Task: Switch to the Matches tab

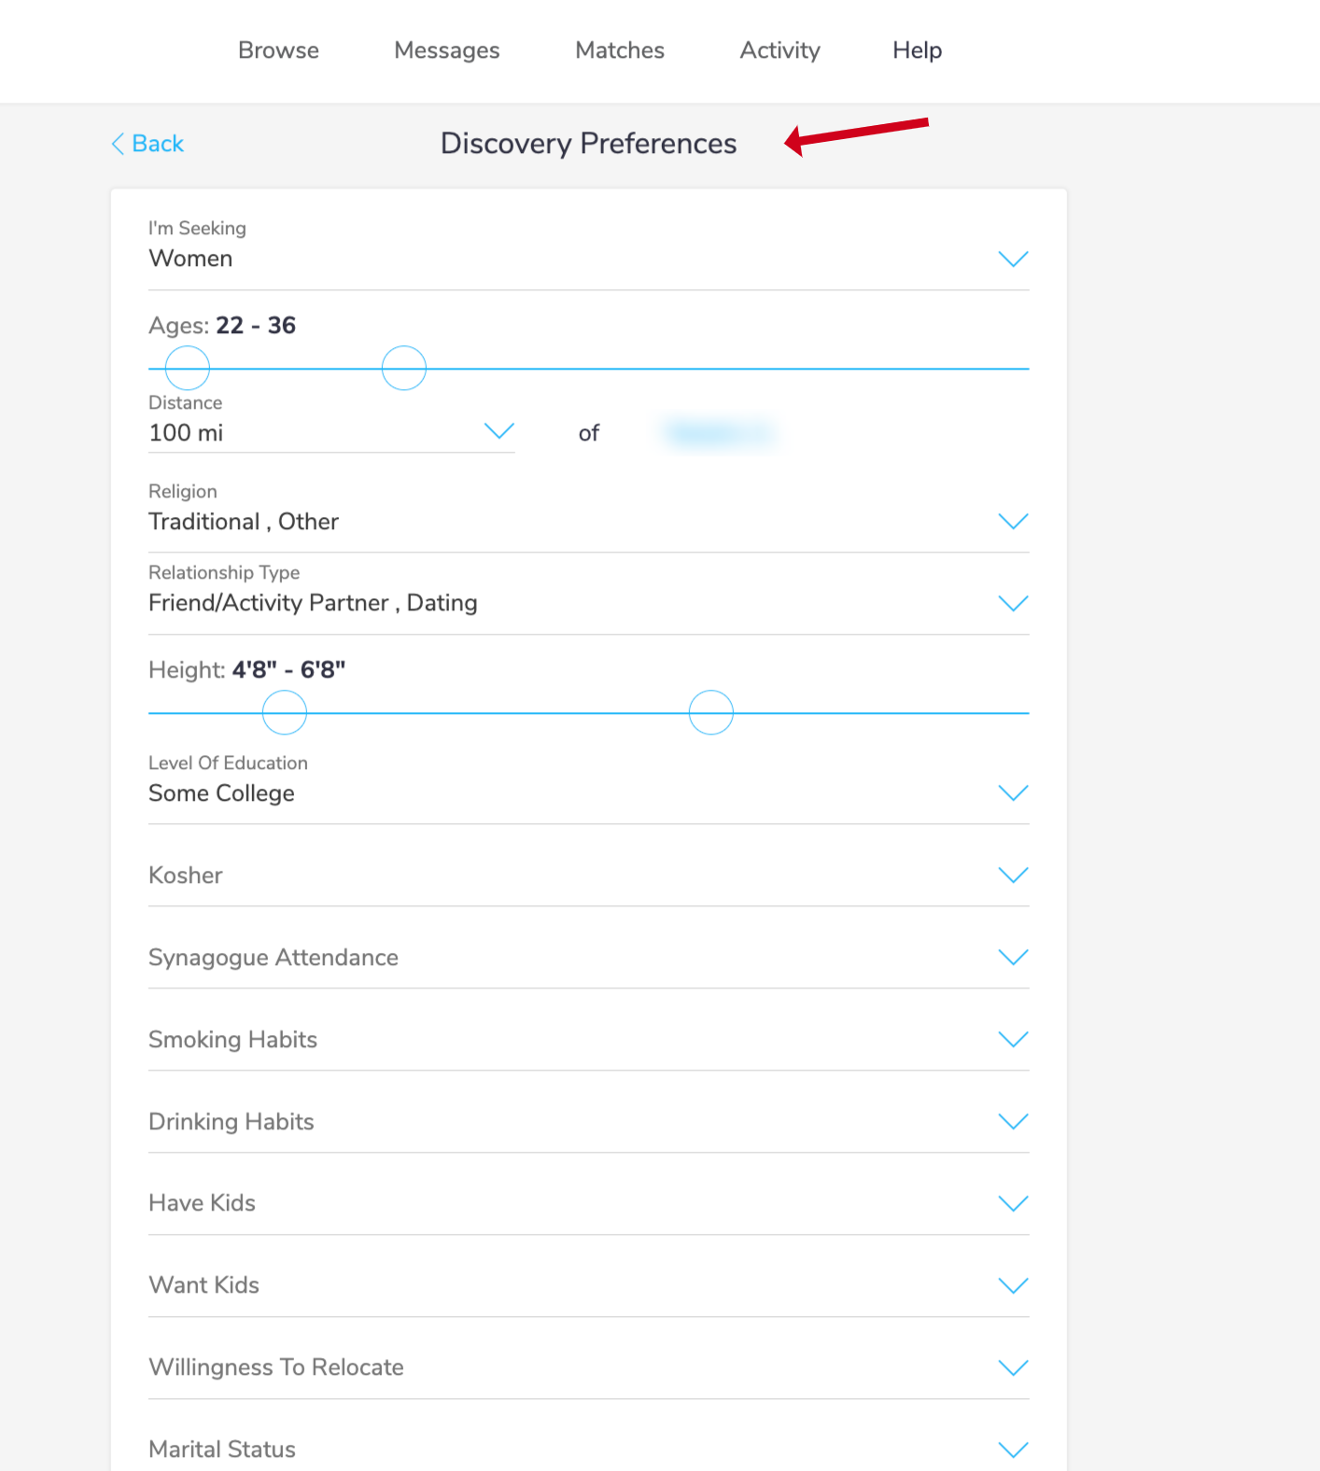Action: tap(620, 50)
